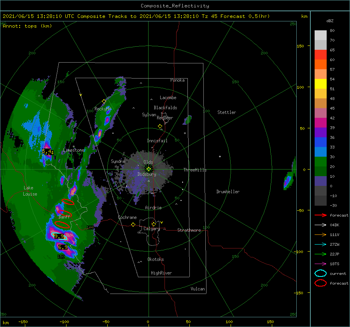Select the Lake Louise map label
Viewport: 350px width, 327px height.
pos(30,191)
